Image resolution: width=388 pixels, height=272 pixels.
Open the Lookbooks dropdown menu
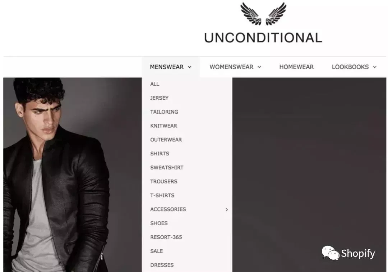point(354,67)
